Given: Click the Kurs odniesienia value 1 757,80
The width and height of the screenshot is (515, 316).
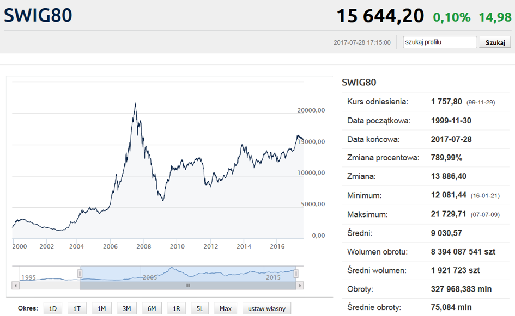Looking at the screenshot, I should 446,102.
